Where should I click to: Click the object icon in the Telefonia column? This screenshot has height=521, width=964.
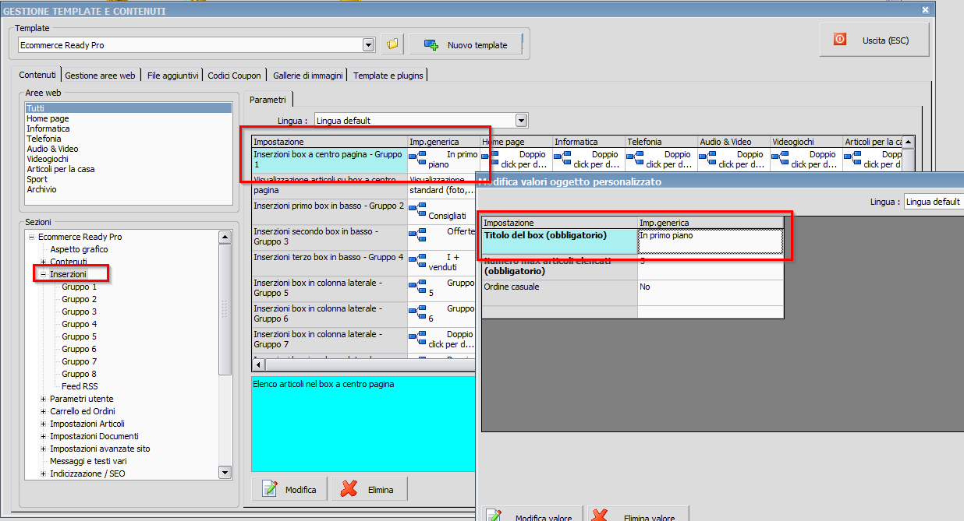pos(636,159)
